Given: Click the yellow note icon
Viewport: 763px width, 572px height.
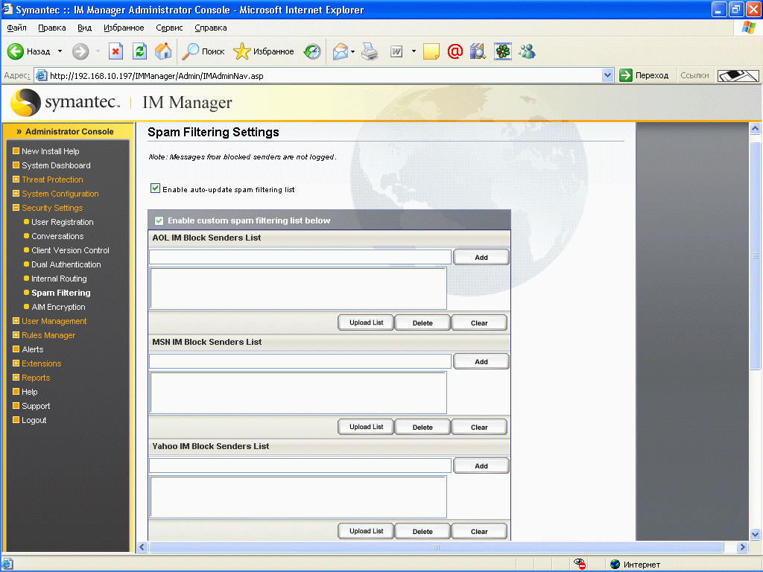Looking at the screenshot, I should click(431, 51).
